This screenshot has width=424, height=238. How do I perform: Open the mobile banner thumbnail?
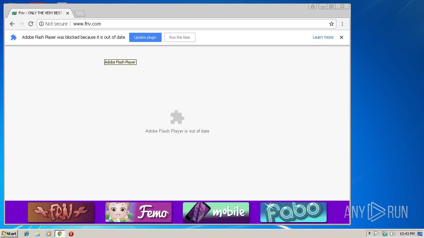click(x=216, y=212)
